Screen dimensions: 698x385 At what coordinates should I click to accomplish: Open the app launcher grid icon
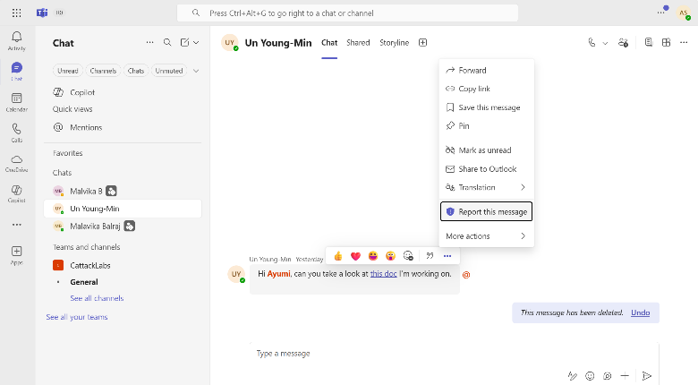[x=16, y=13]
